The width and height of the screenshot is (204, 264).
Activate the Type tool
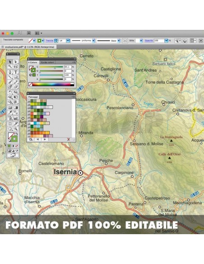[16, 72]
